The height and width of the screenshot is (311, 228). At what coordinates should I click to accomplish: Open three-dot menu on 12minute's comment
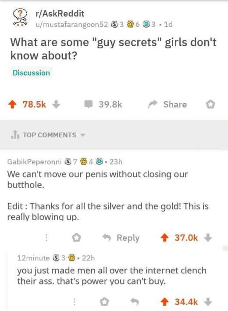[x=74, y=302]
